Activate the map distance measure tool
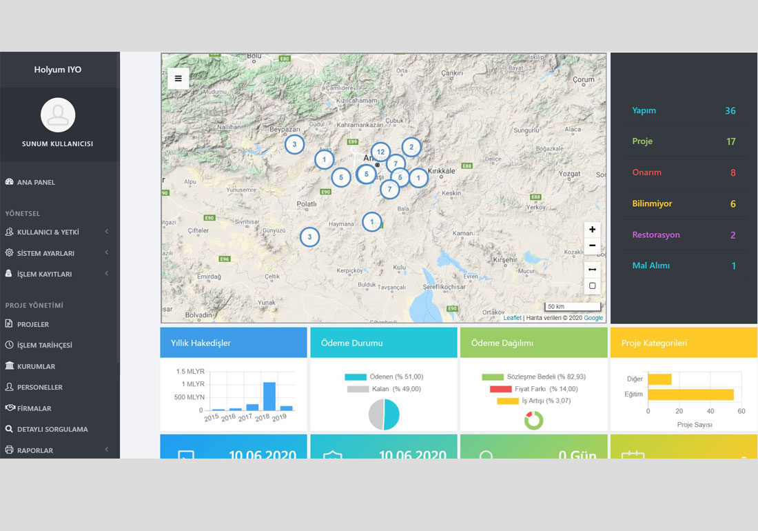758x531 pixels. (592, 270)
